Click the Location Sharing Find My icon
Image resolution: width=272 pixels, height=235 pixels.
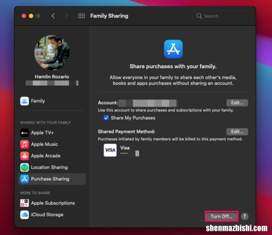(25, 167)
